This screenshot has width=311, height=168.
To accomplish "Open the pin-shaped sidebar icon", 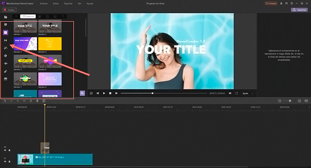I will coord(5,71).
